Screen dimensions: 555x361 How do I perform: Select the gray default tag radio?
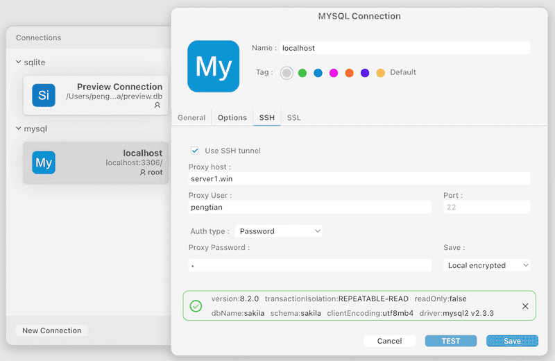(x=287, y=73)
